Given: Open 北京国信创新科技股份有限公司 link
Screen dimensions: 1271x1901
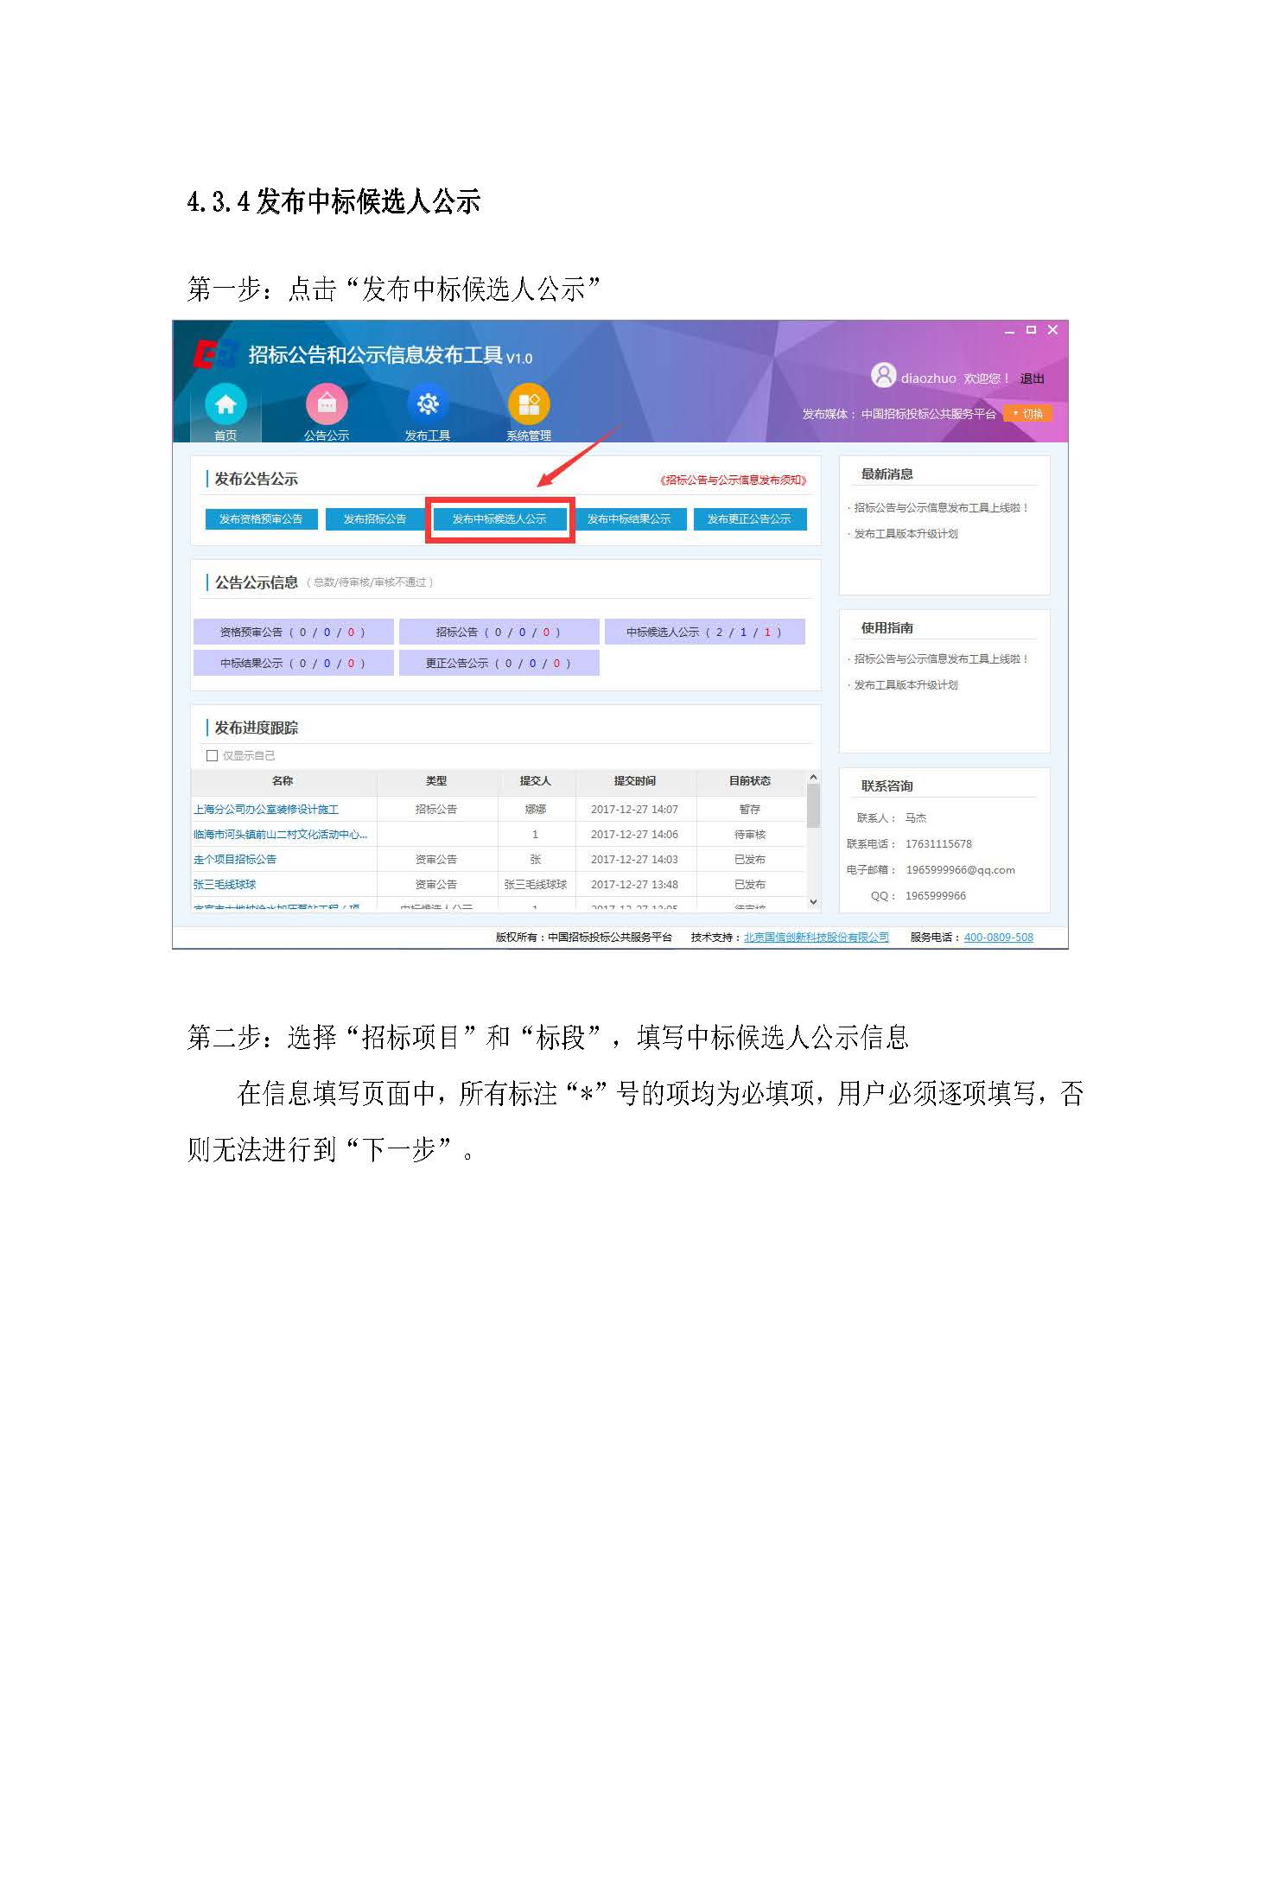Looking at the screenshot, I should tap(816, 938).
